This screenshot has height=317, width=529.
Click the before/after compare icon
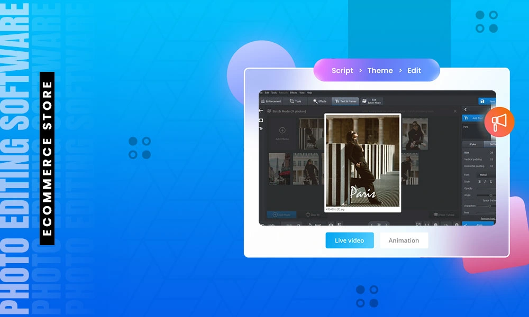(340, 224)
